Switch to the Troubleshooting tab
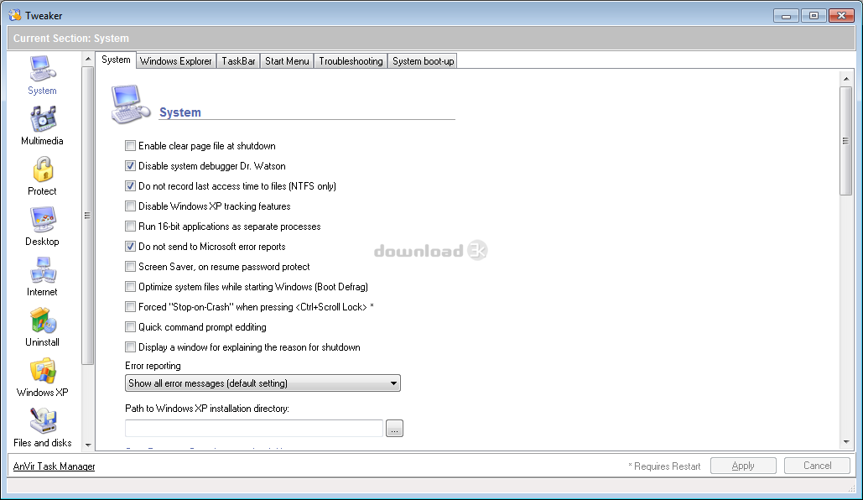The image size is (863, 500). pyautogui.click(x=351, y=61)
